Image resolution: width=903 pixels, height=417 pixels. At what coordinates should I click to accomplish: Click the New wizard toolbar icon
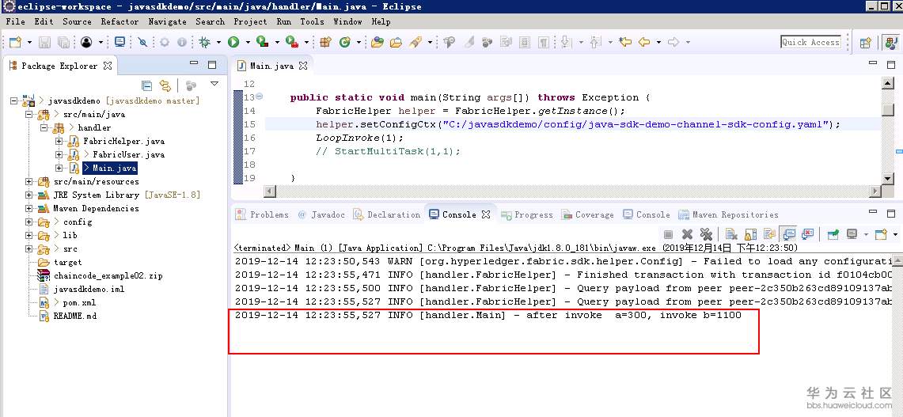pyautogui.click(x=16, y=42)
